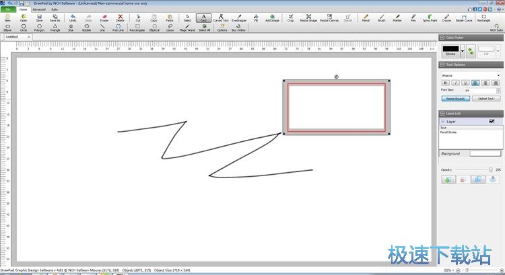Select the Eraser tool

[104, 17]
